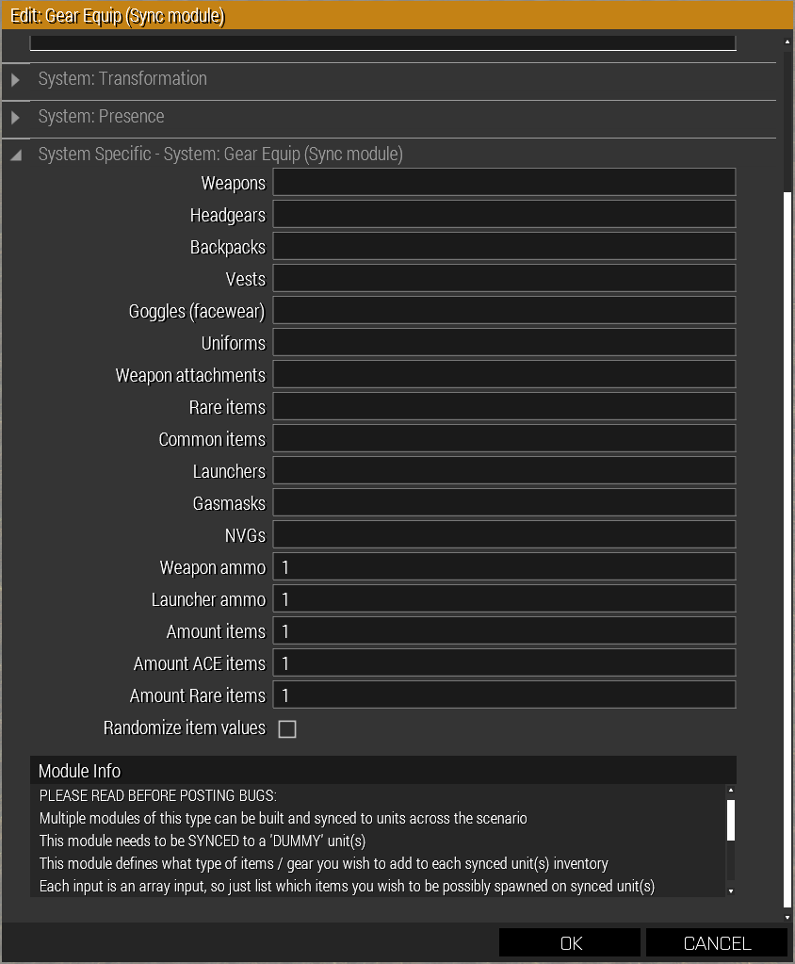Focus the Weapon attachments field
The height and width of the screenshot is (964, 795).
pos(504,375)
